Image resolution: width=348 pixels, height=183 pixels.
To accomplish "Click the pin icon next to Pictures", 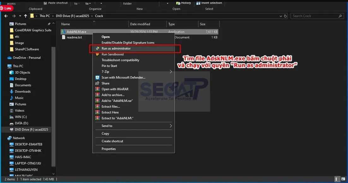I will point(49,24).
